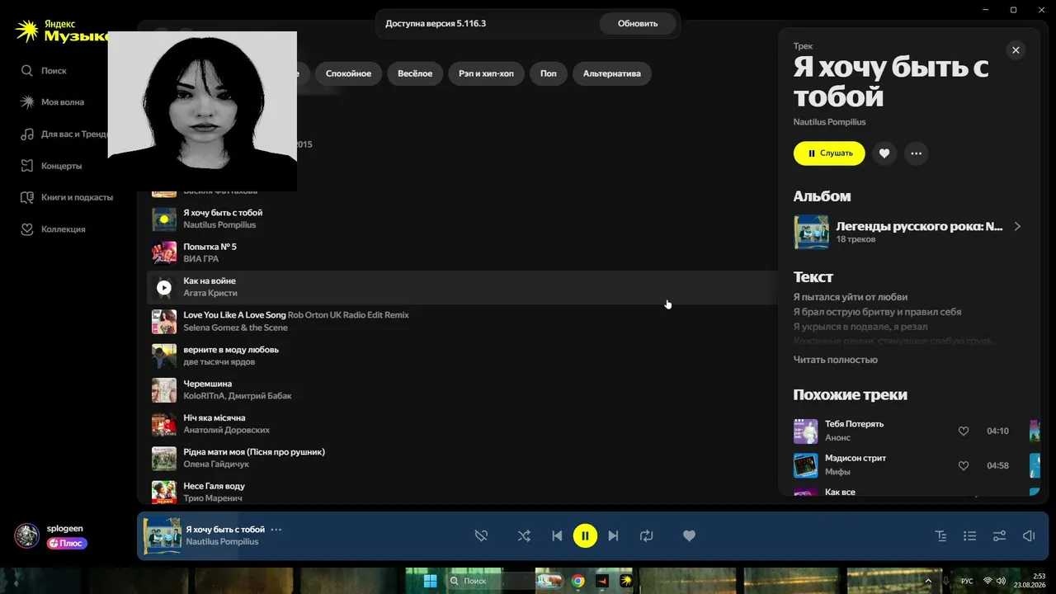Select the track Ніч яка місячна
The width and height of the screenshot is (1056, 594).
pyautogui.click(x=214, y=418)
